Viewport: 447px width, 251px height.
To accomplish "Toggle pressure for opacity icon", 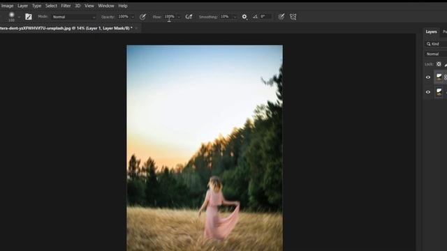I will pyautogui.click(x=142, y=17).
